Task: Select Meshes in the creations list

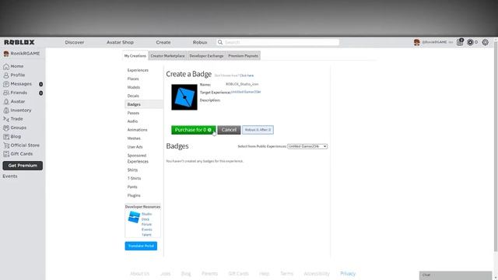Action: [x=134, y=138]
